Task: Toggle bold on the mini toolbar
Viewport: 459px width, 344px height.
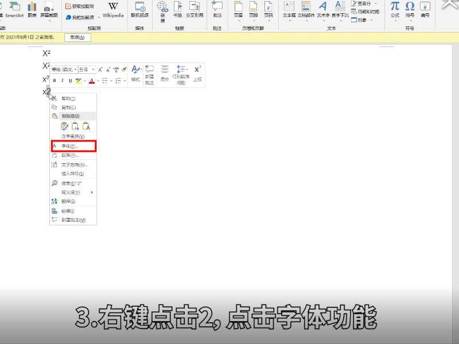Action: tap(54, 81)
